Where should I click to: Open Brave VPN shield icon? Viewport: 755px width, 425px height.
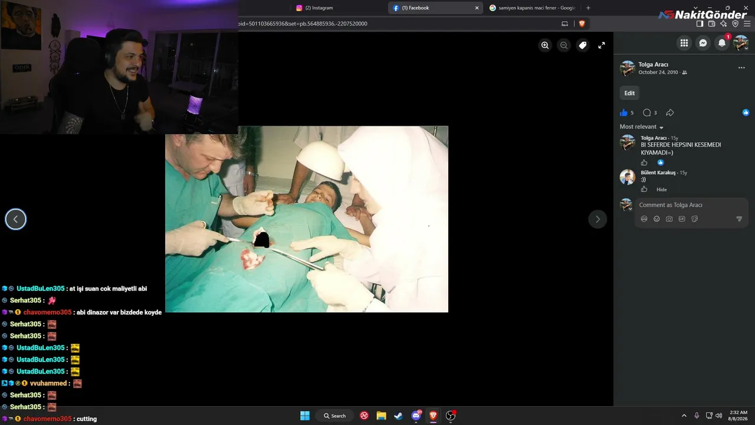click(x=735, y=24)
